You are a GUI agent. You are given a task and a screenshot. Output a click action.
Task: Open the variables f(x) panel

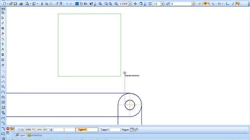(86, 3)
